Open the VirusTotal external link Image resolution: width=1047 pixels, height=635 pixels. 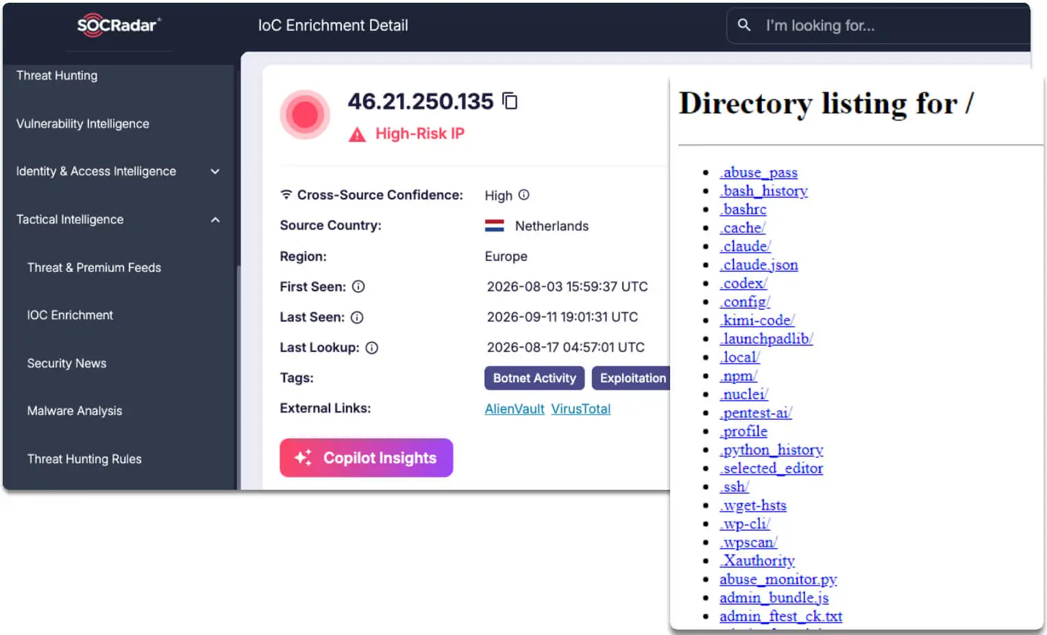(x=581, y=409)
